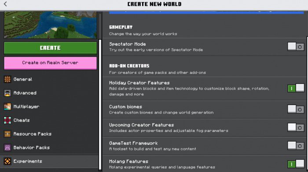Click the world preview thumbnail
This screenshot has width=308, height=172.
[50, 25]
